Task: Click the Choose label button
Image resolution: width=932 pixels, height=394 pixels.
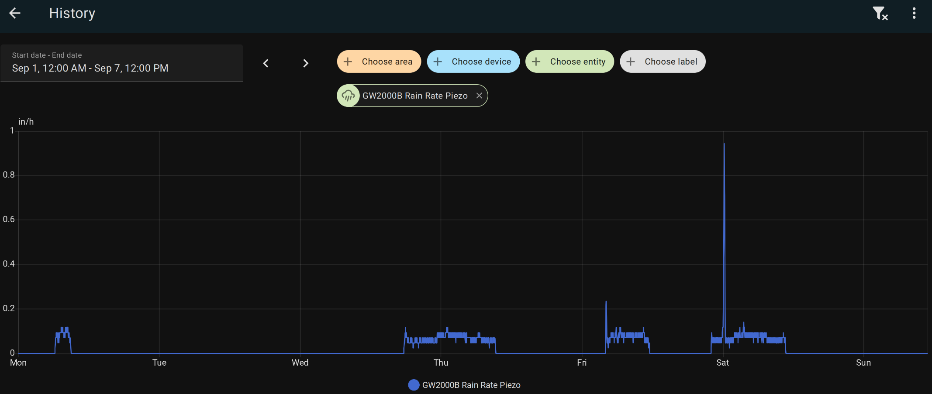Action: pos(663,62)
